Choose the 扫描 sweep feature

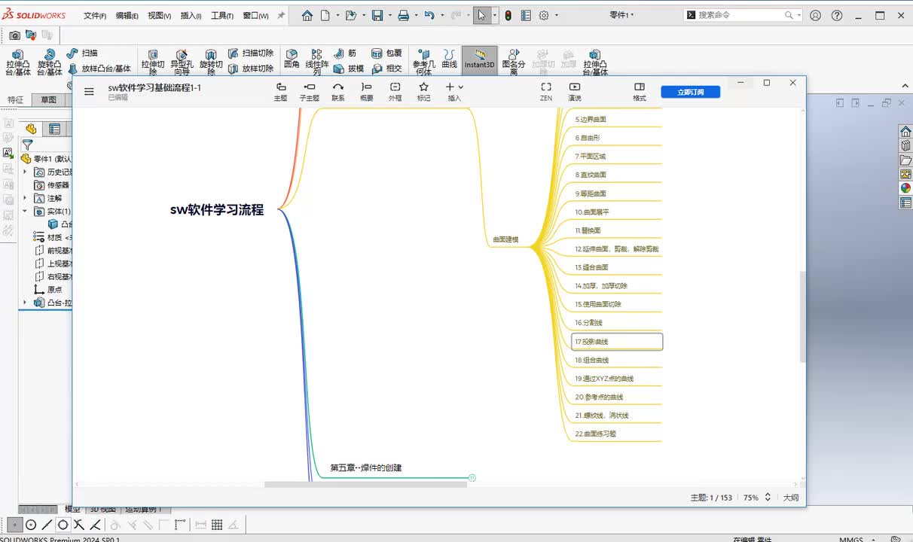(83, 53)
